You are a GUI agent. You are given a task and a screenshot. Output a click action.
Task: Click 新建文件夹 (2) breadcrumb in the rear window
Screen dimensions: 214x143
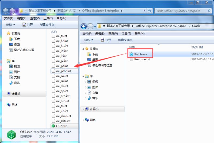click(x=67, y=11)
